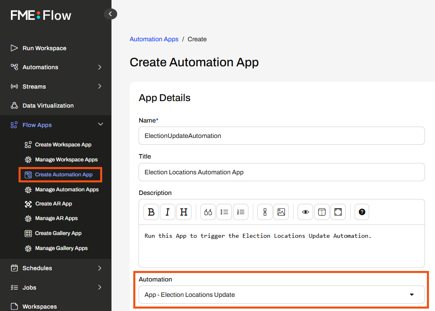Click the Manage Automation Apps gear icon
Viewport: 435px width, 311px height.
pos(28,190)
